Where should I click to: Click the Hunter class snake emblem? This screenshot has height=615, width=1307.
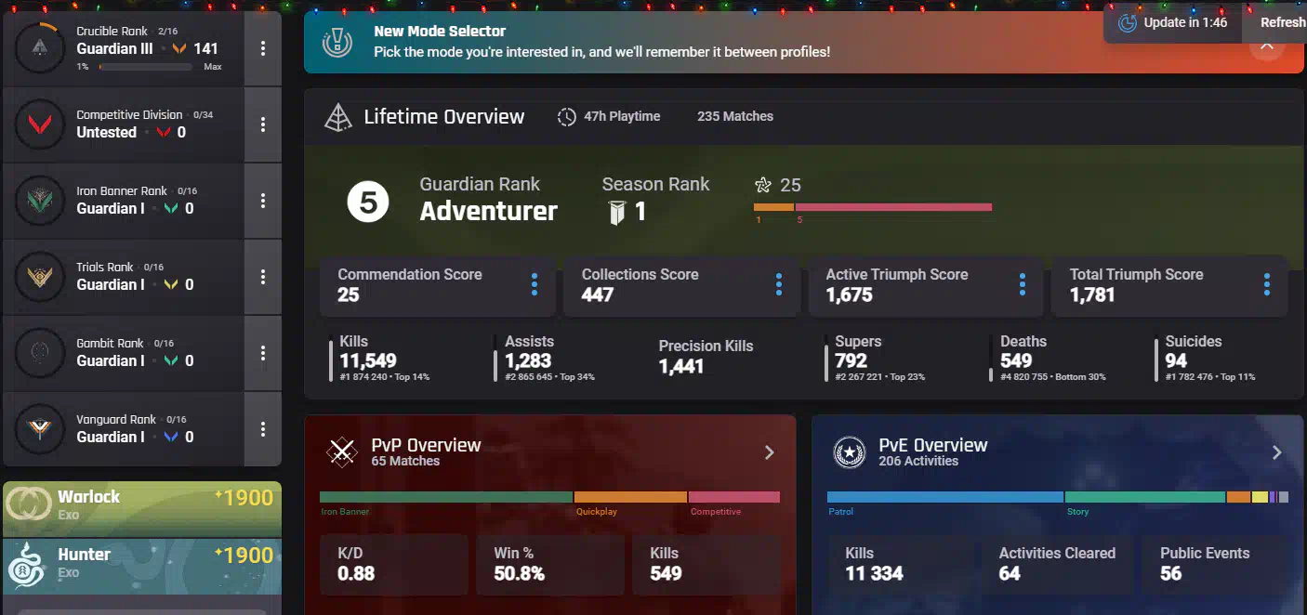coord(27,565)
